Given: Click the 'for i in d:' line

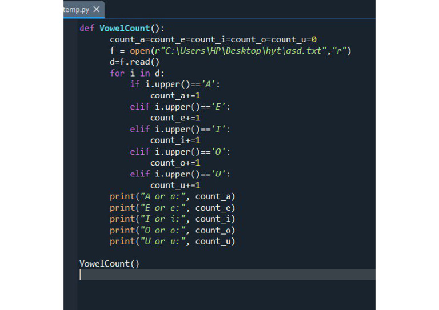Looking at the screenshot, I should coord(137,73).
